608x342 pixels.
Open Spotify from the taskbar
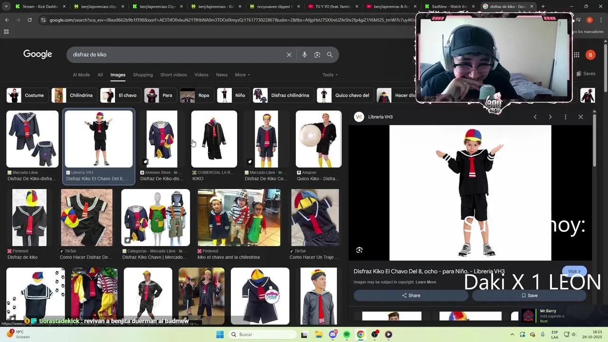click(347, 334)
